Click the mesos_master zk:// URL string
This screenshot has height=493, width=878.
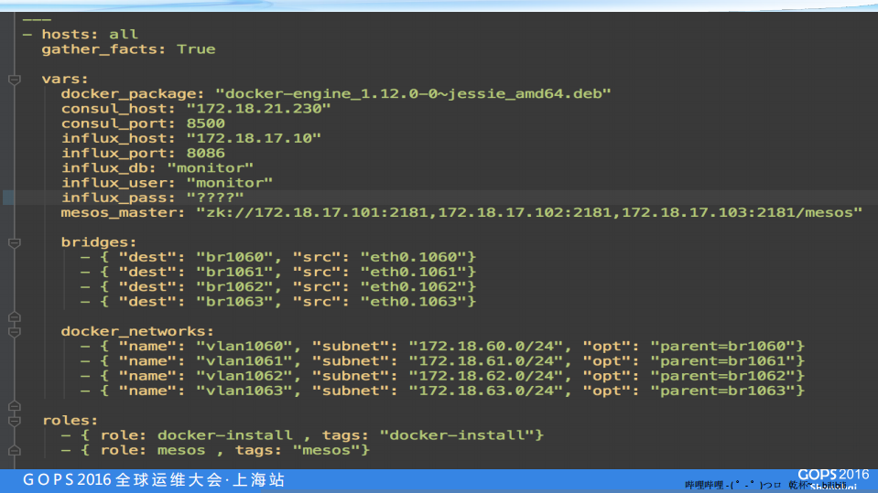tap(529, 212)
